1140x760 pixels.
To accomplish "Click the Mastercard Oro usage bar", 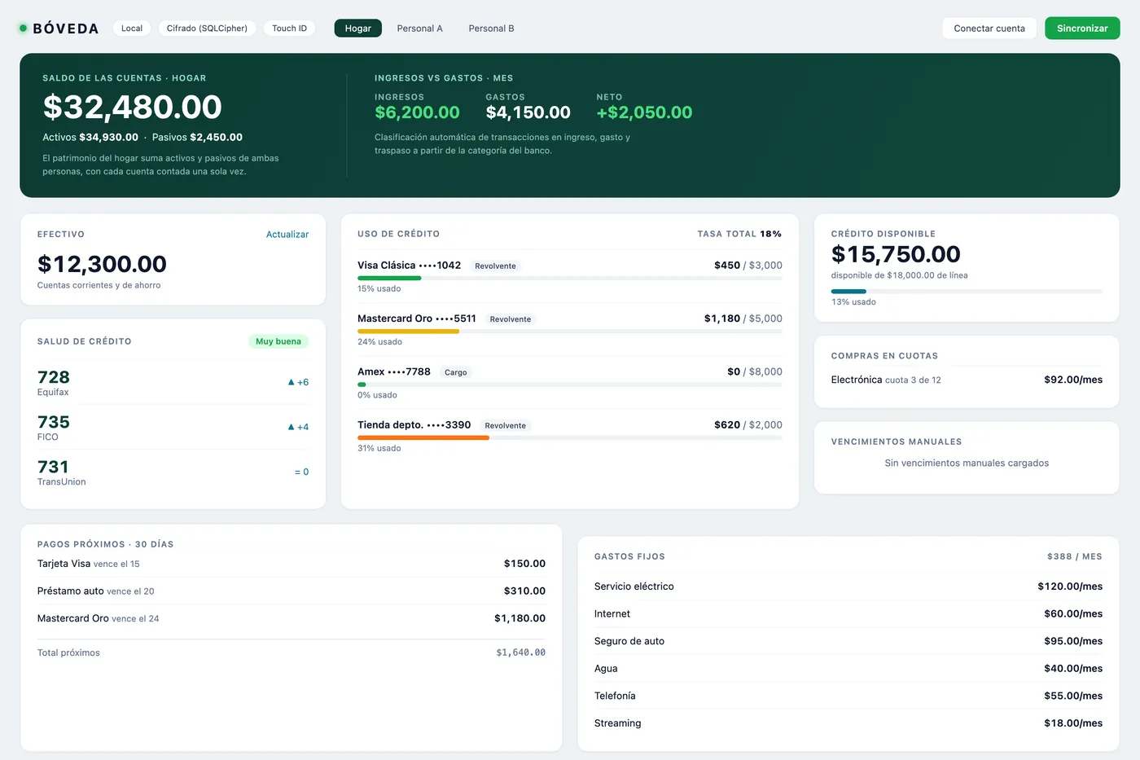I will coord(570,332).
